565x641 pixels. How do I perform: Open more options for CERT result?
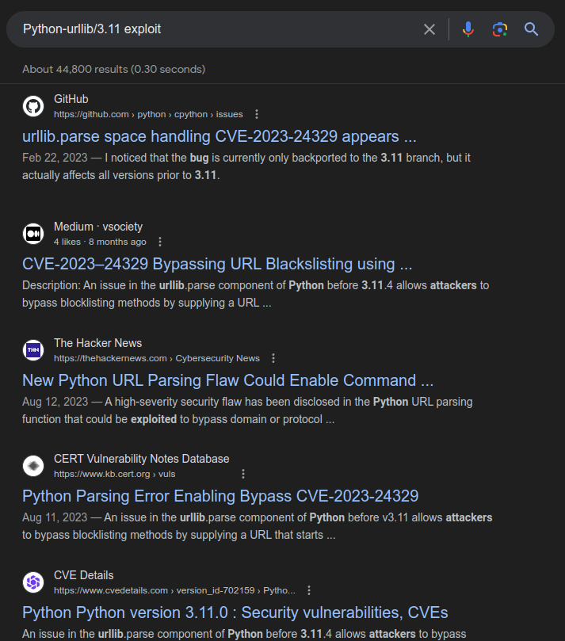(x=243, y=474)
